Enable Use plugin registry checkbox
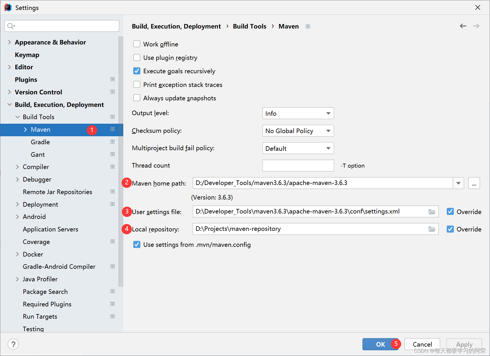 tap(137, 57)
